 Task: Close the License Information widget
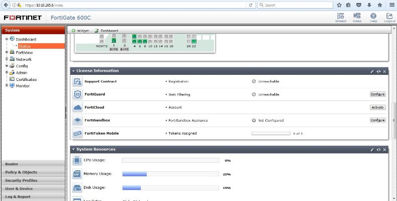(384, 71)
